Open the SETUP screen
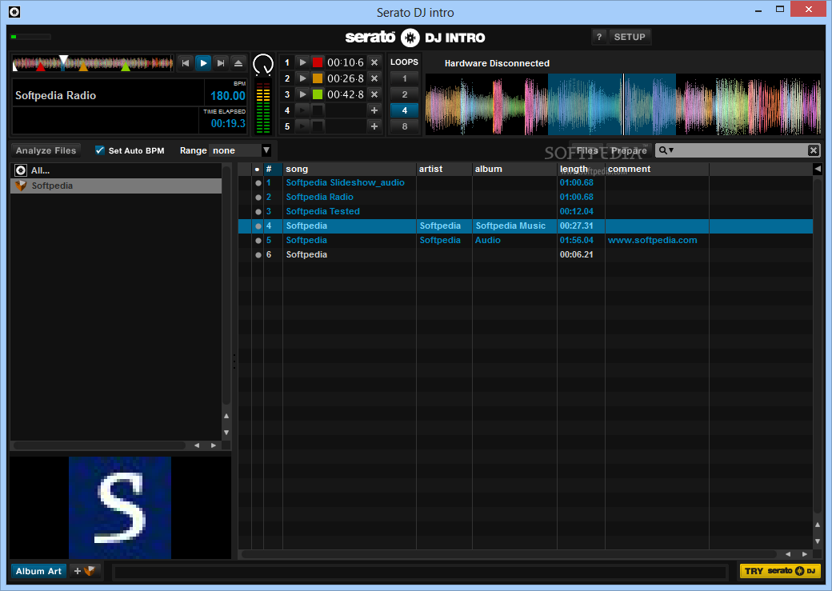Viewport: 832px width, 591px height. point(630,37)
